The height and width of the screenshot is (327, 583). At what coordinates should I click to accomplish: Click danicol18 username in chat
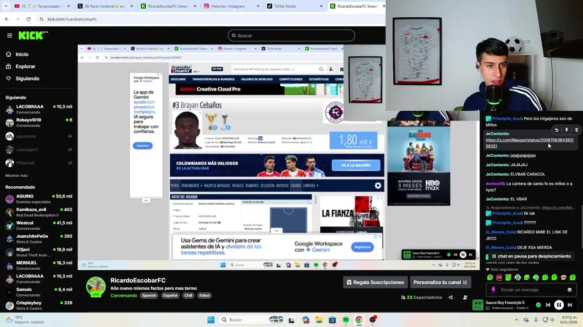495,183
